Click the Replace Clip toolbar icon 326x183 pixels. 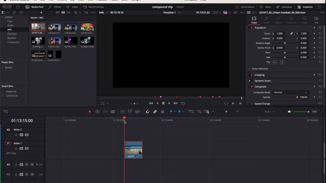[138, 112]
